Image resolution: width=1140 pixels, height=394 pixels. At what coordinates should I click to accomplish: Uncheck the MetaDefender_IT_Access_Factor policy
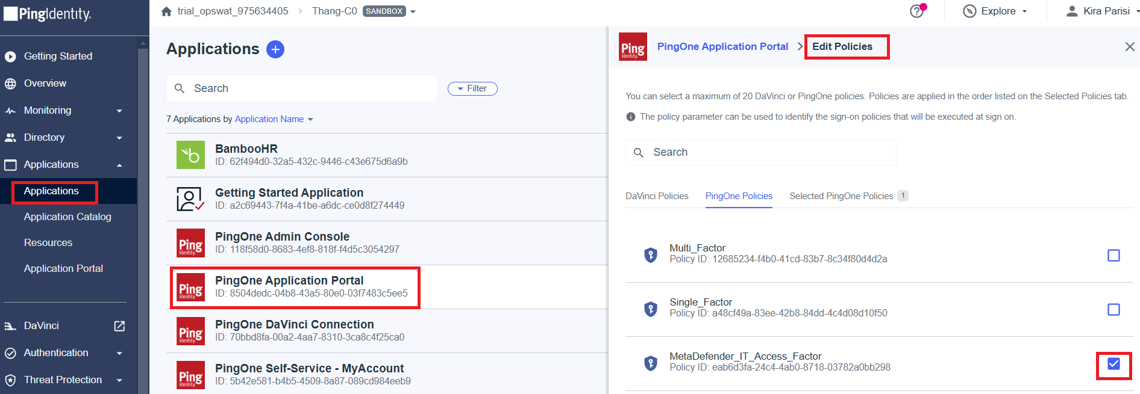click(1113, 364)
